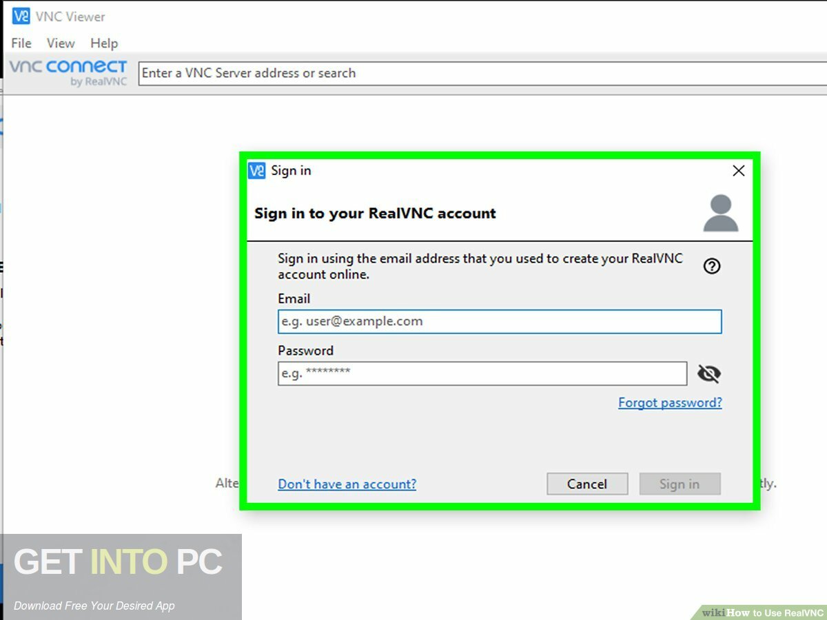This screenshot has height=620, width=827.
Task: Close the Sign in dialog
Action: [x=738, y=170]
